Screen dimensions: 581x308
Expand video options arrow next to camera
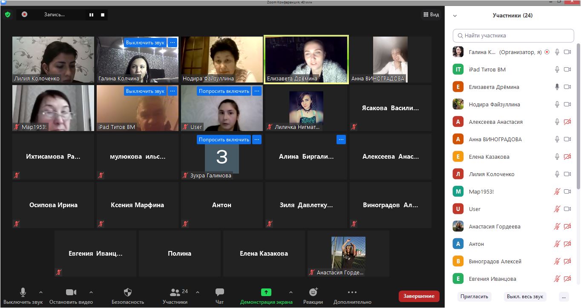[x=91, y=293]
